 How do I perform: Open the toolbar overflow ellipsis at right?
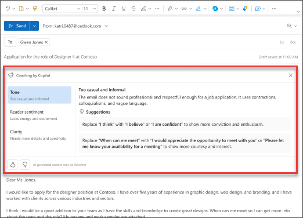pos(274,9)
